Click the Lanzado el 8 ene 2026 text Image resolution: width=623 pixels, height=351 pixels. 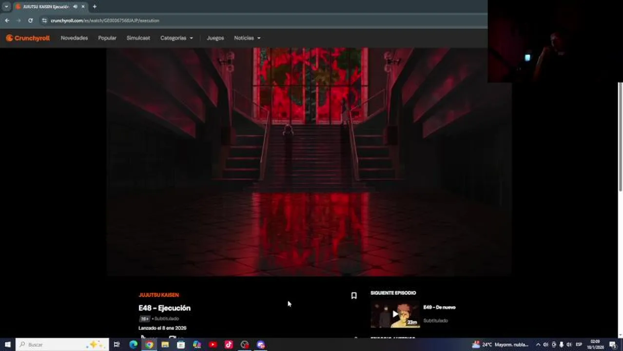pyautogui.click(x=162, y=328)
